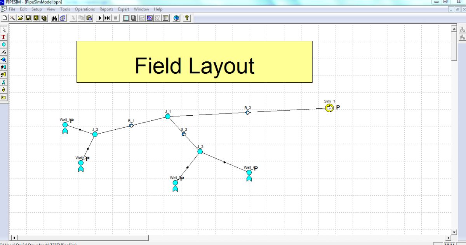Open the Reports menu
The image size is (466, 245).
(x=106, y=9)
